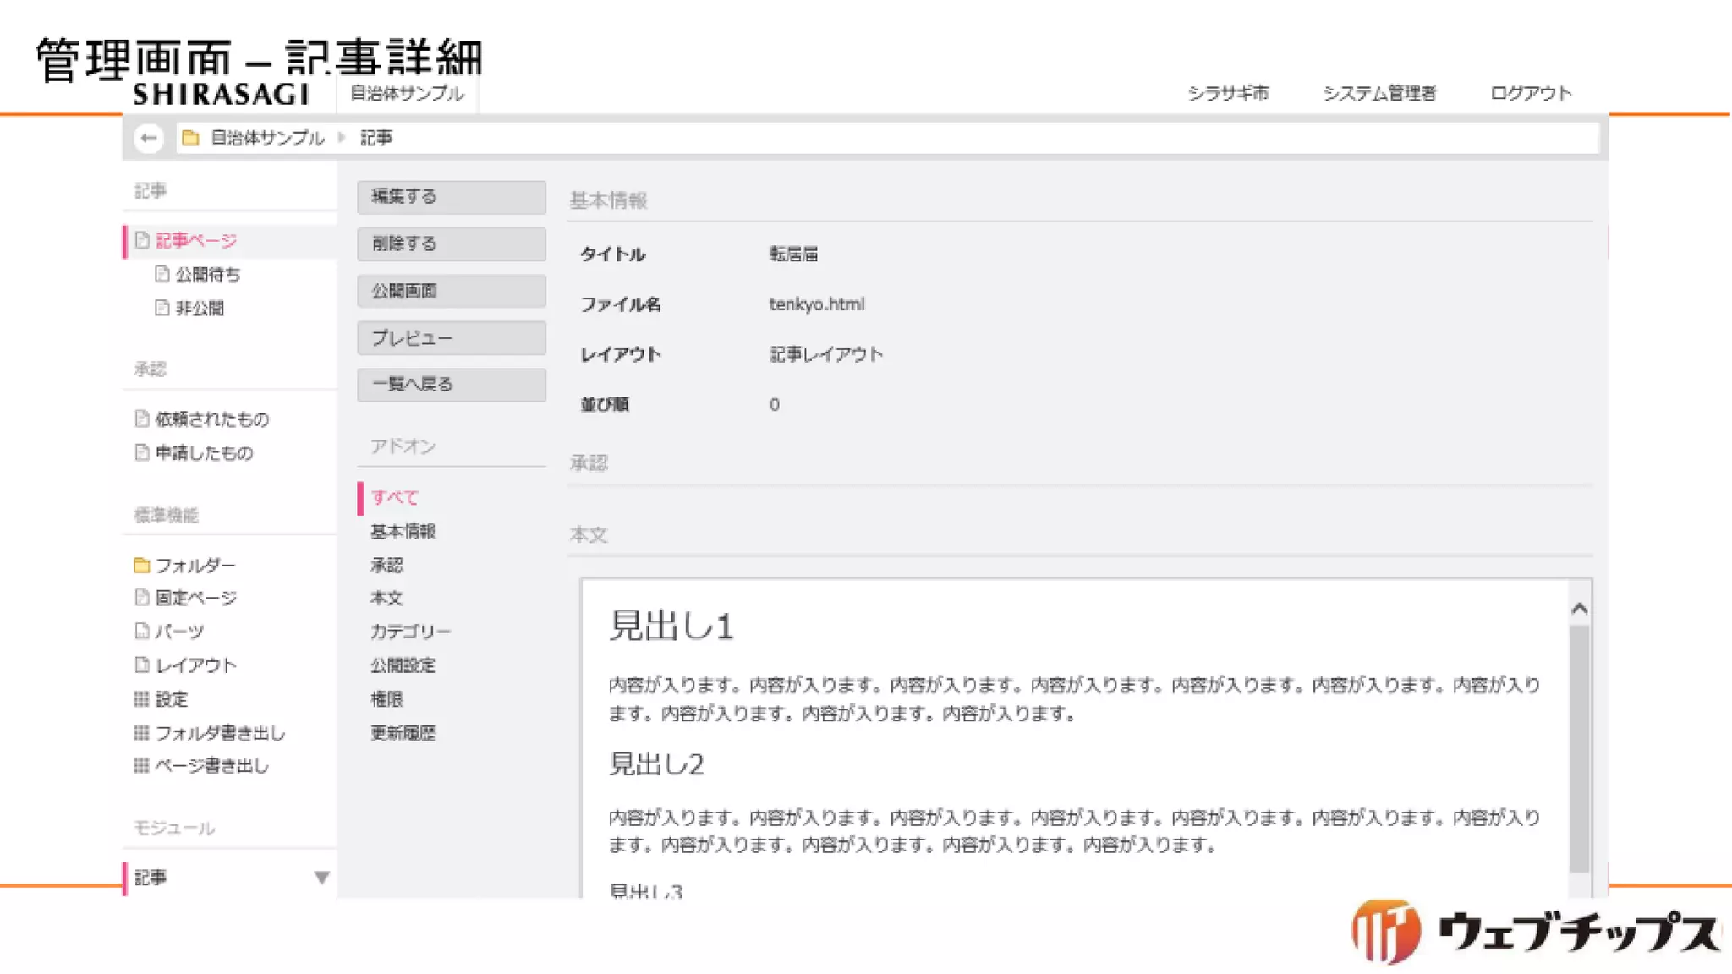Click the 編集する button

[x=451, y=197]
